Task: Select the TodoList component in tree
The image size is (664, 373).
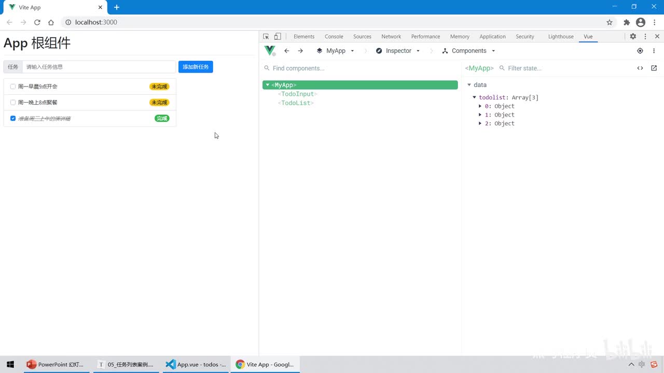Action: pos(296,103)
